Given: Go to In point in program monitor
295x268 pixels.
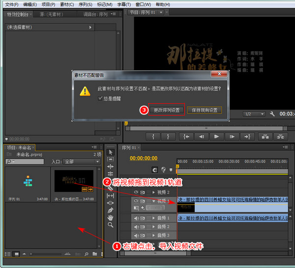Looking at the screenshot, I should (x=186, y=137).
